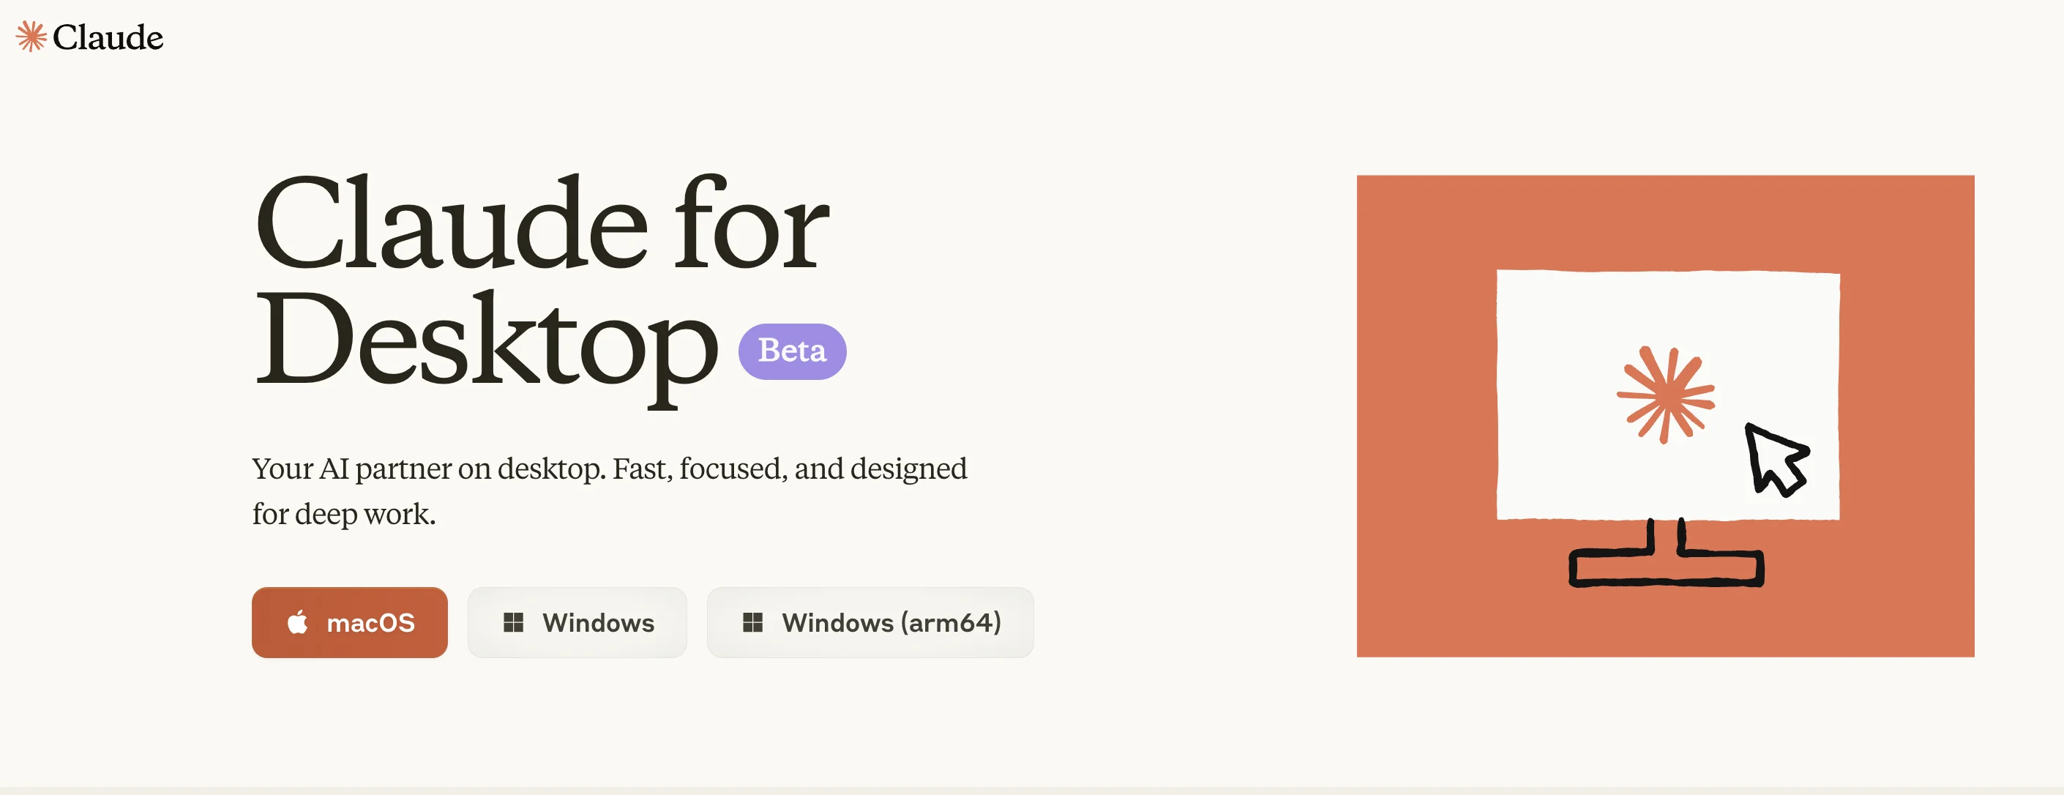Download the macOS desktop app

pos(349,623)
